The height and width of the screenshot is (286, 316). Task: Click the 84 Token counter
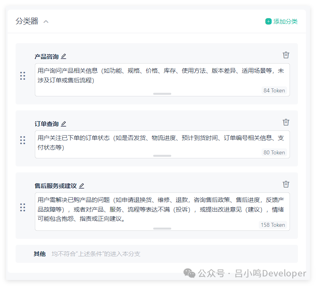[x=274, y=90]
